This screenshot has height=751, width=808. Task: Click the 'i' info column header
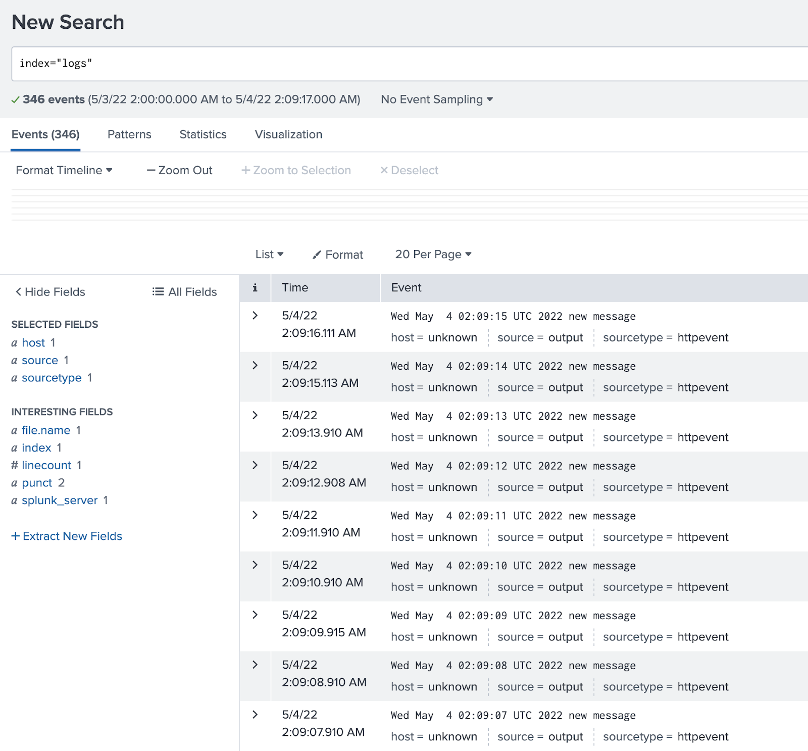point(255,287)
